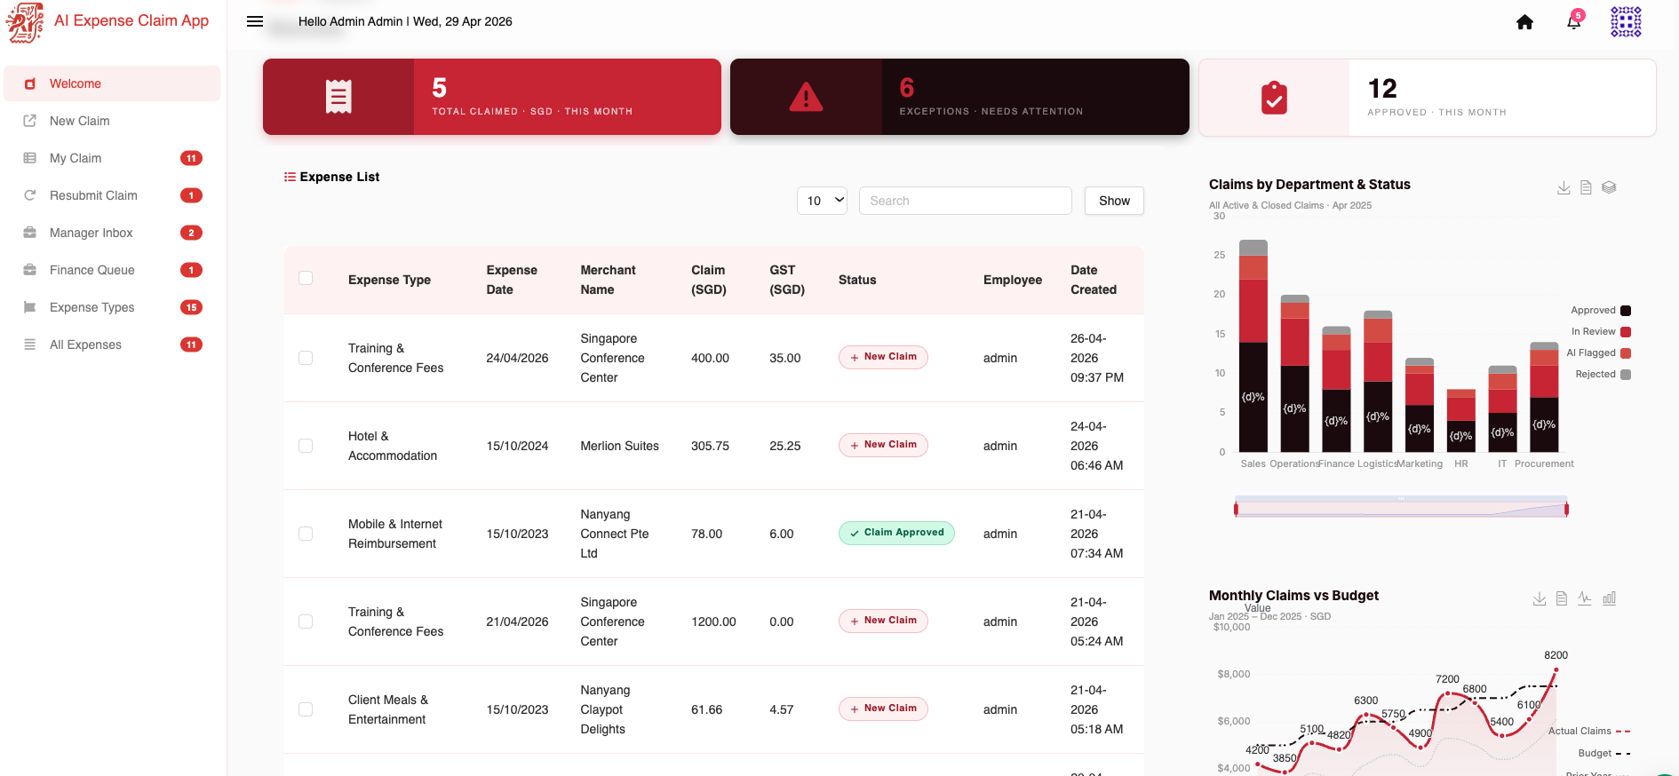This screenshot has width=1679, height=776.
Task: Toggle stack layers icon on Department chart
Action: (1609, 187)
